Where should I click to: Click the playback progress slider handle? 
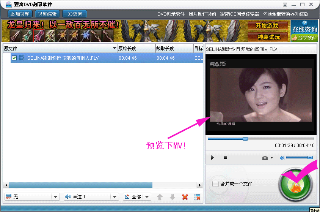point(245,139)
